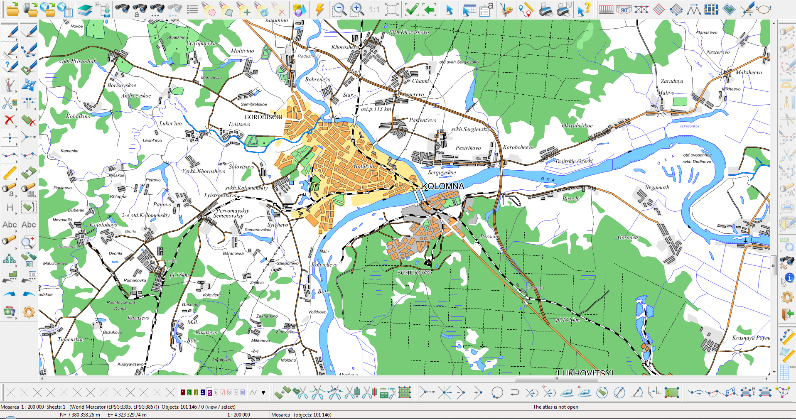The image size is (796, 419).
Task: Click the help pointer with question mark
Action: point(584,10)
